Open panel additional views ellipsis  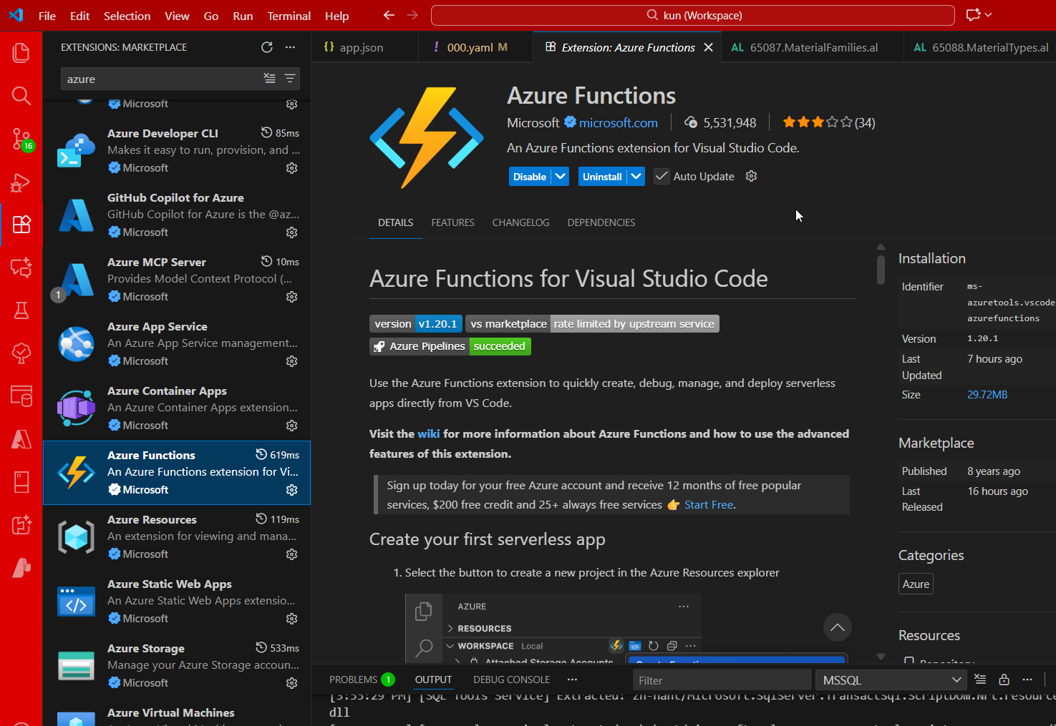point(572,680)
